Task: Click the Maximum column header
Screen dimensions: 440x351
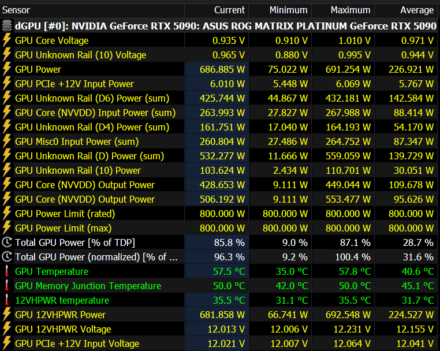Action: 342,10
